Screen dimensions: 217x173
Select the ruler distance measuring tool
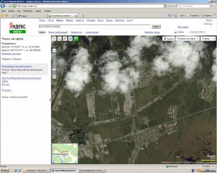click(65, 38)
